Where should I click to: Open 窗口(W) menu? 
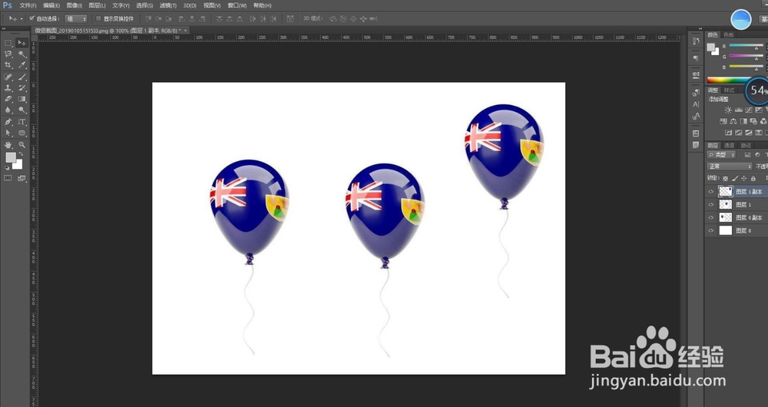click(237, 5)
